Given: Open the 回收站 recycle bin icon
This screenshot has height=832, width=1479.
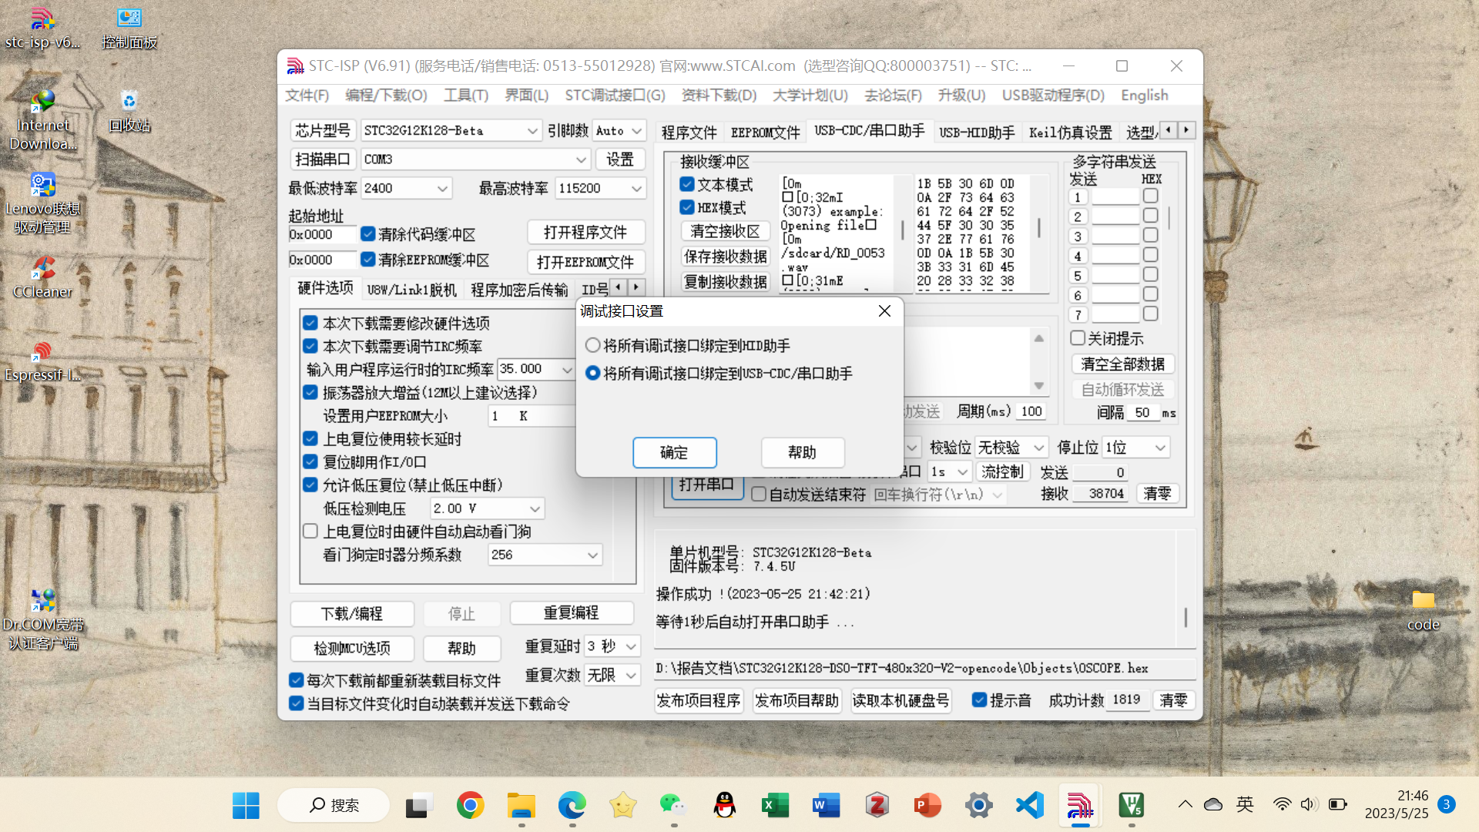Looking at the screenshot, I should (x=129, y=112).
